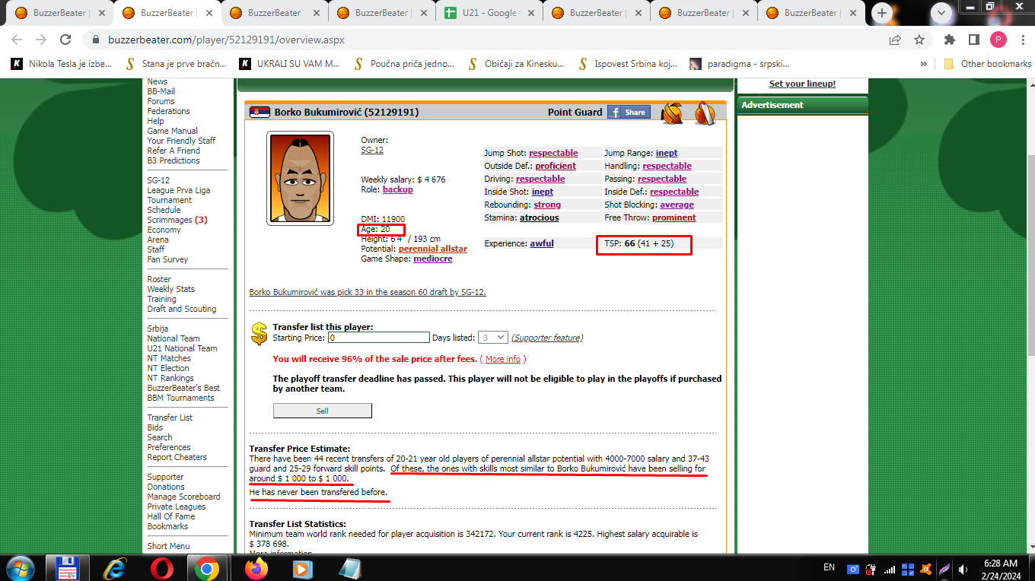Open the Chrome extensions puzzle icon
Viewport: 1035px width, 581px height.
coord(950,40)
